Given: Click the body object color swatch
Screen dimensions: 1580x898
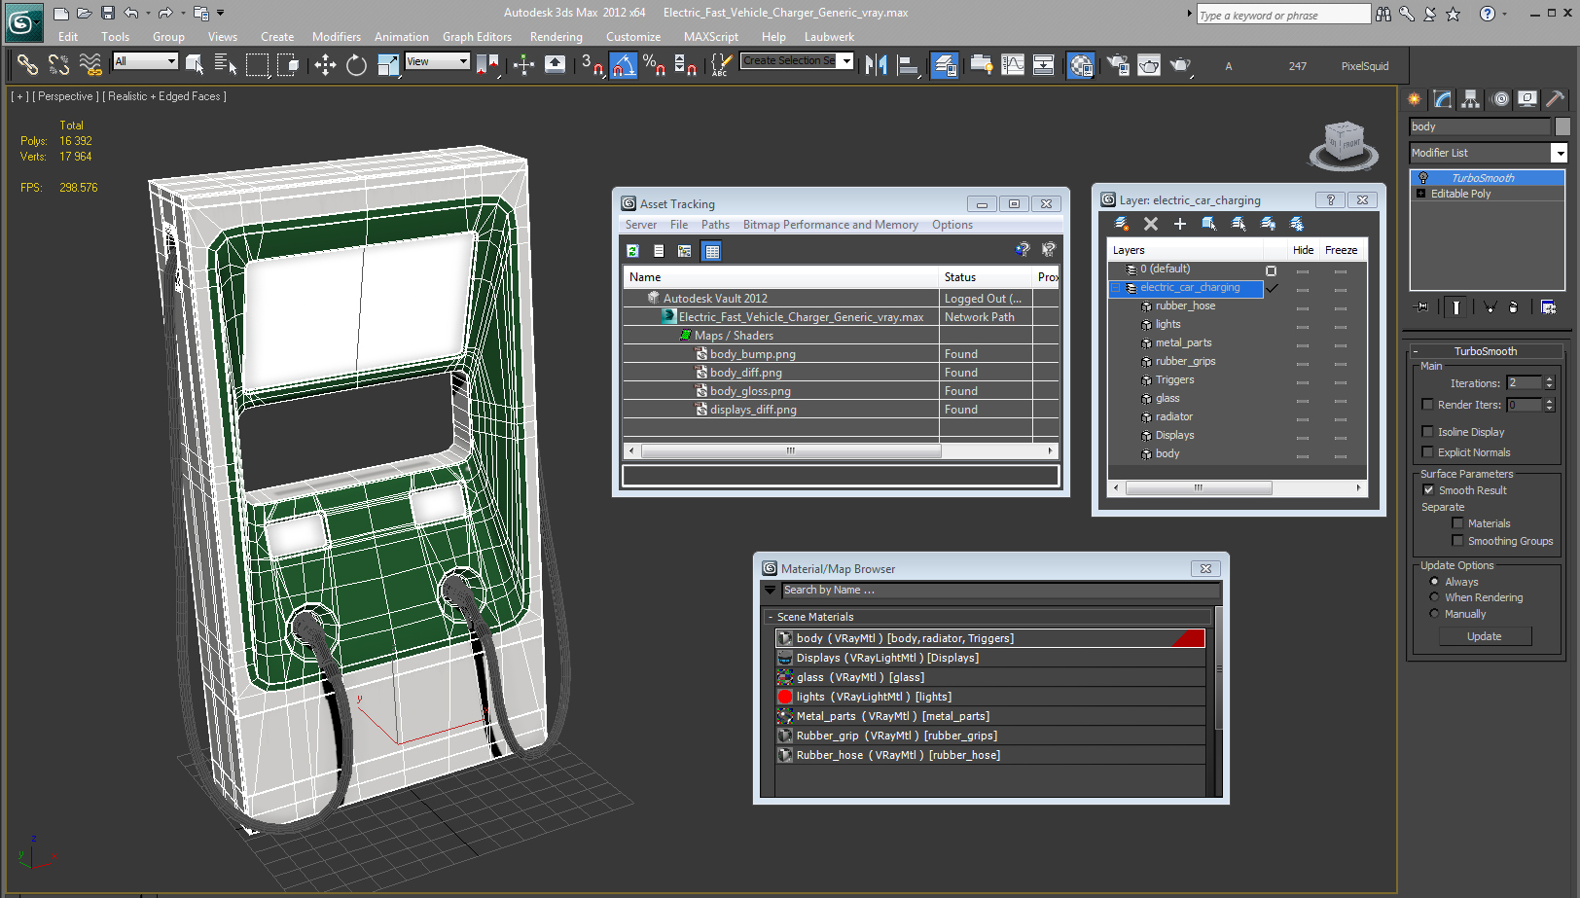Looking at the screenshot, I should click(x=1562, y=126).
